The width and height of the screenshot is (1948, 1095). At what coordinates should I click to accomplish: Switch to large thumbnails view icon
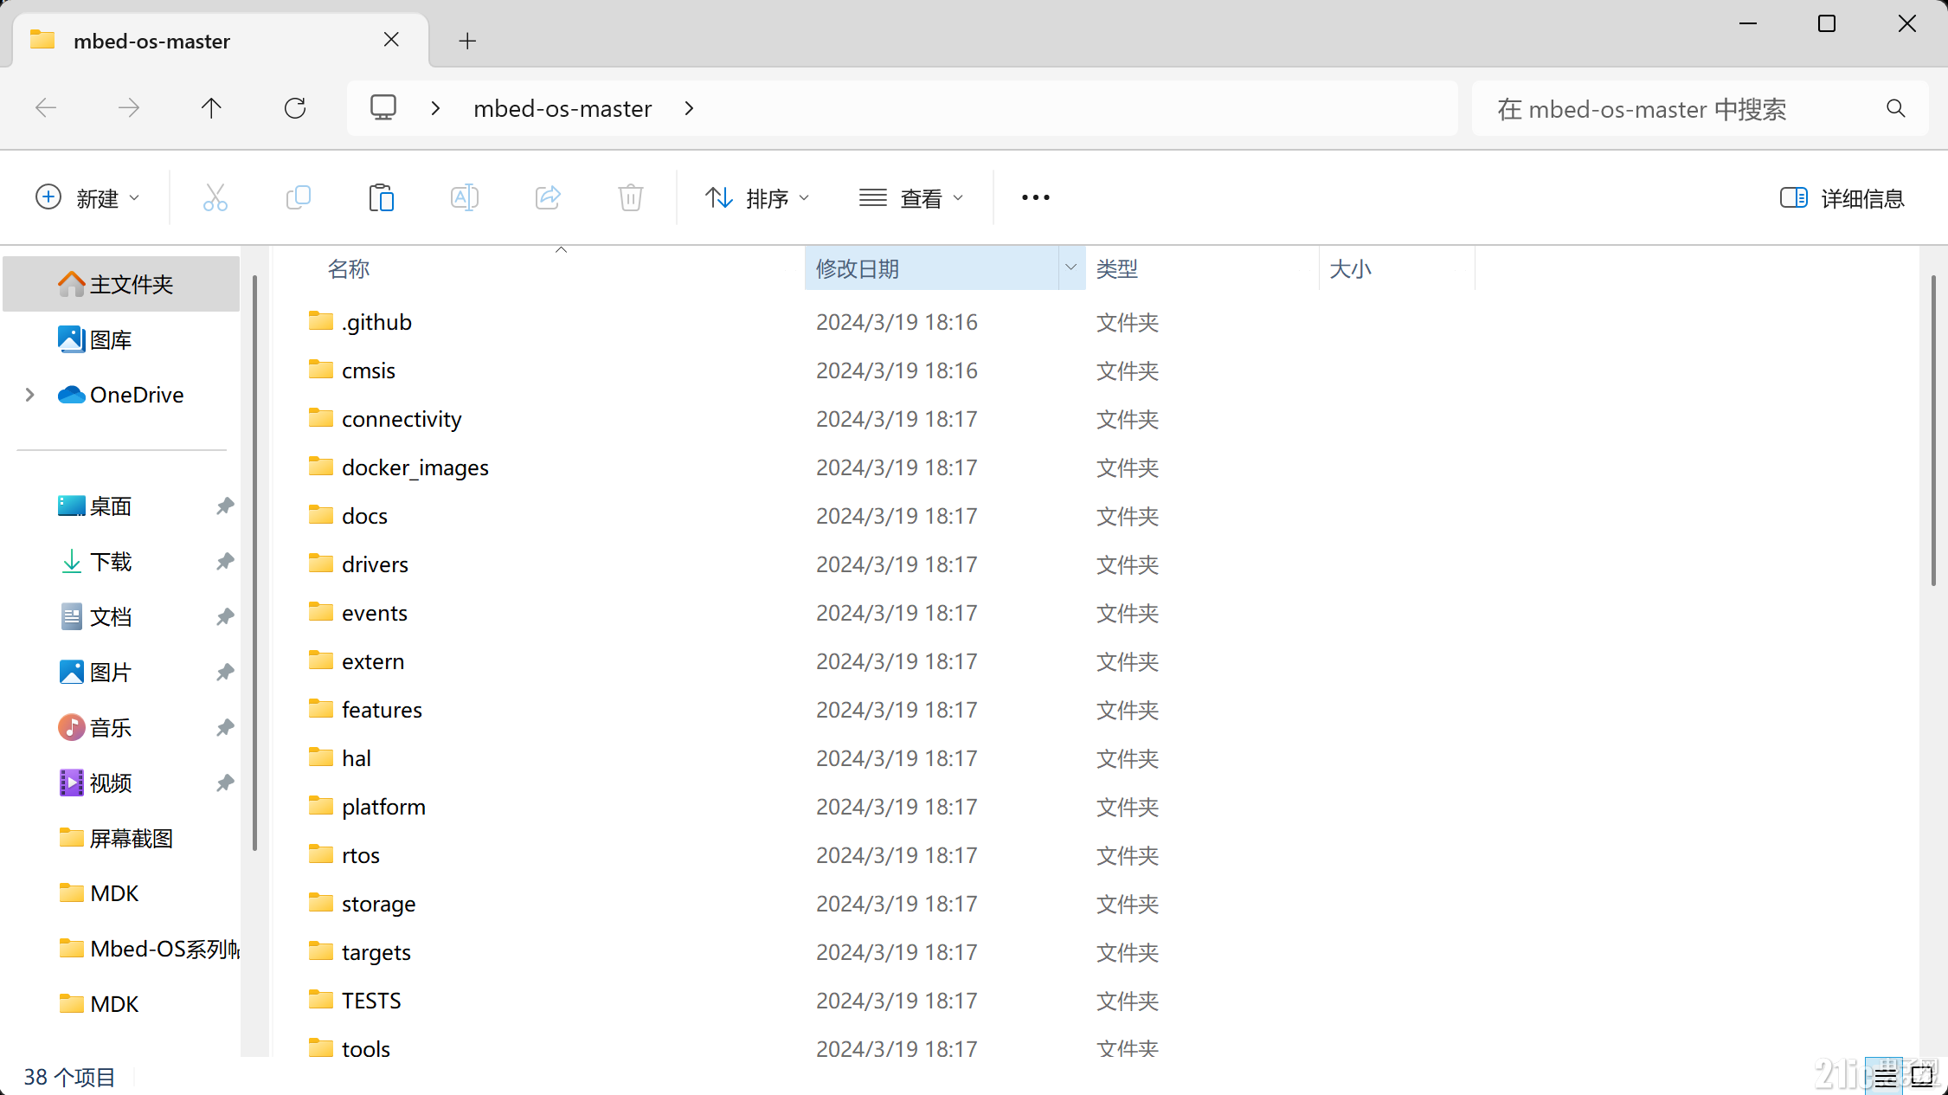click(x=1922, y=1076)
